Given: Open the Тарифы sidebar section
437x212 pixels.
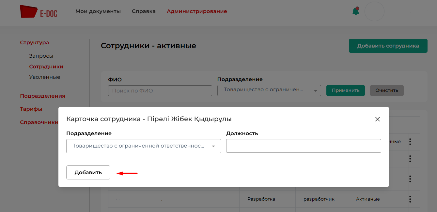Looking at the screenshot, I should click(31, 109).
